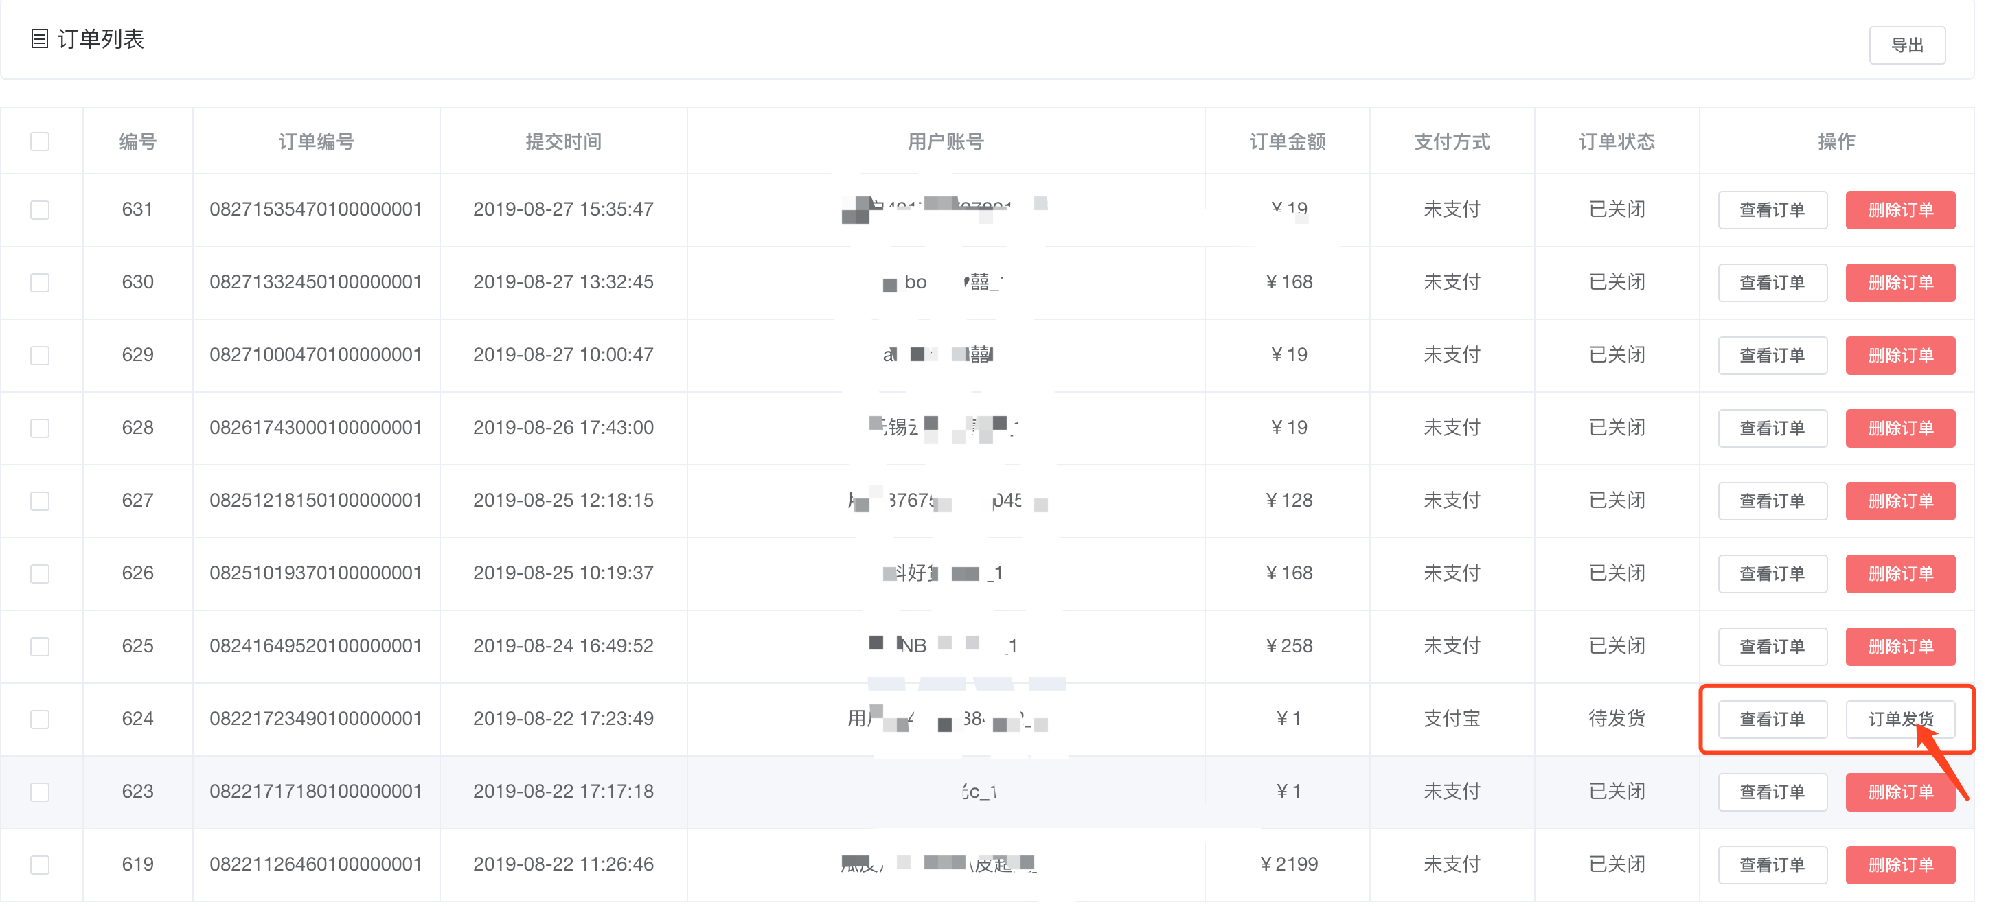Click 删除订单 for order 629
1997x920 pixels.
pyautogui.click(x=1900, y=355)
